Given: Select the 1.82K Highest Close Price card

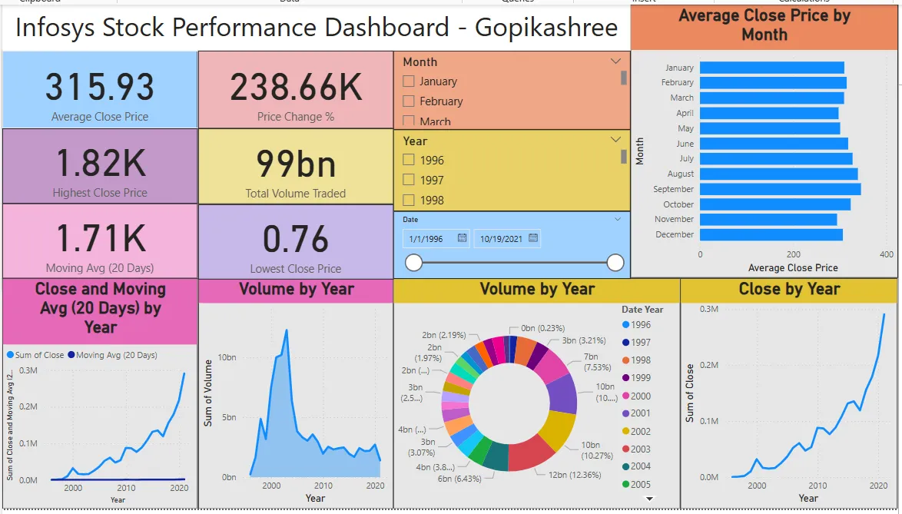Looking at the screenshot, I should pos(100,166).
